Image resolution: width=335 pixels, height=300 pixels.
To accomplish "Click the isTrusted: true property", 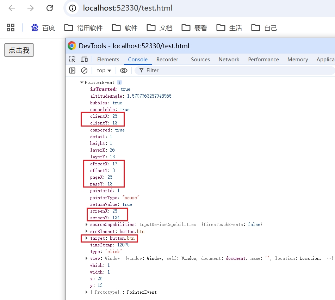I will point(110,89).
